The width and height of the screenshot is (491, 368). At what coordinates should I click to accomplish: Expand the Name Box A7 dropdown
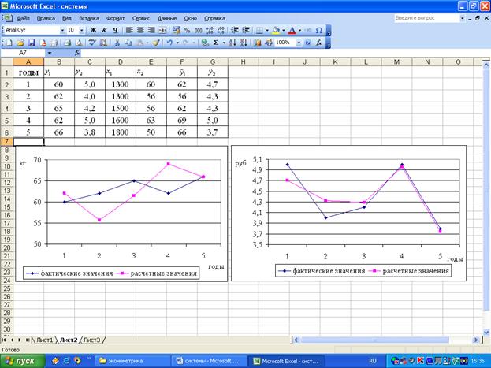tap(50, 53)
